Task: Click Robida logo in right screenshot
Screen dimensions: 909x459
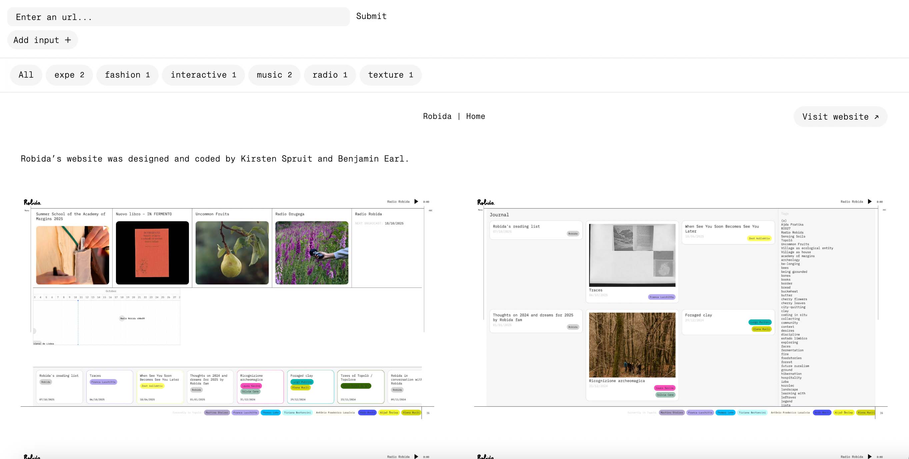Action: (x=485, y=203)
